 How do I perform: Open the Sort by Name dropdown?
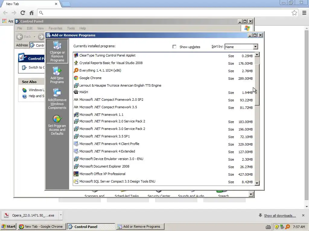pyautogui.click(x=255, y=47)
